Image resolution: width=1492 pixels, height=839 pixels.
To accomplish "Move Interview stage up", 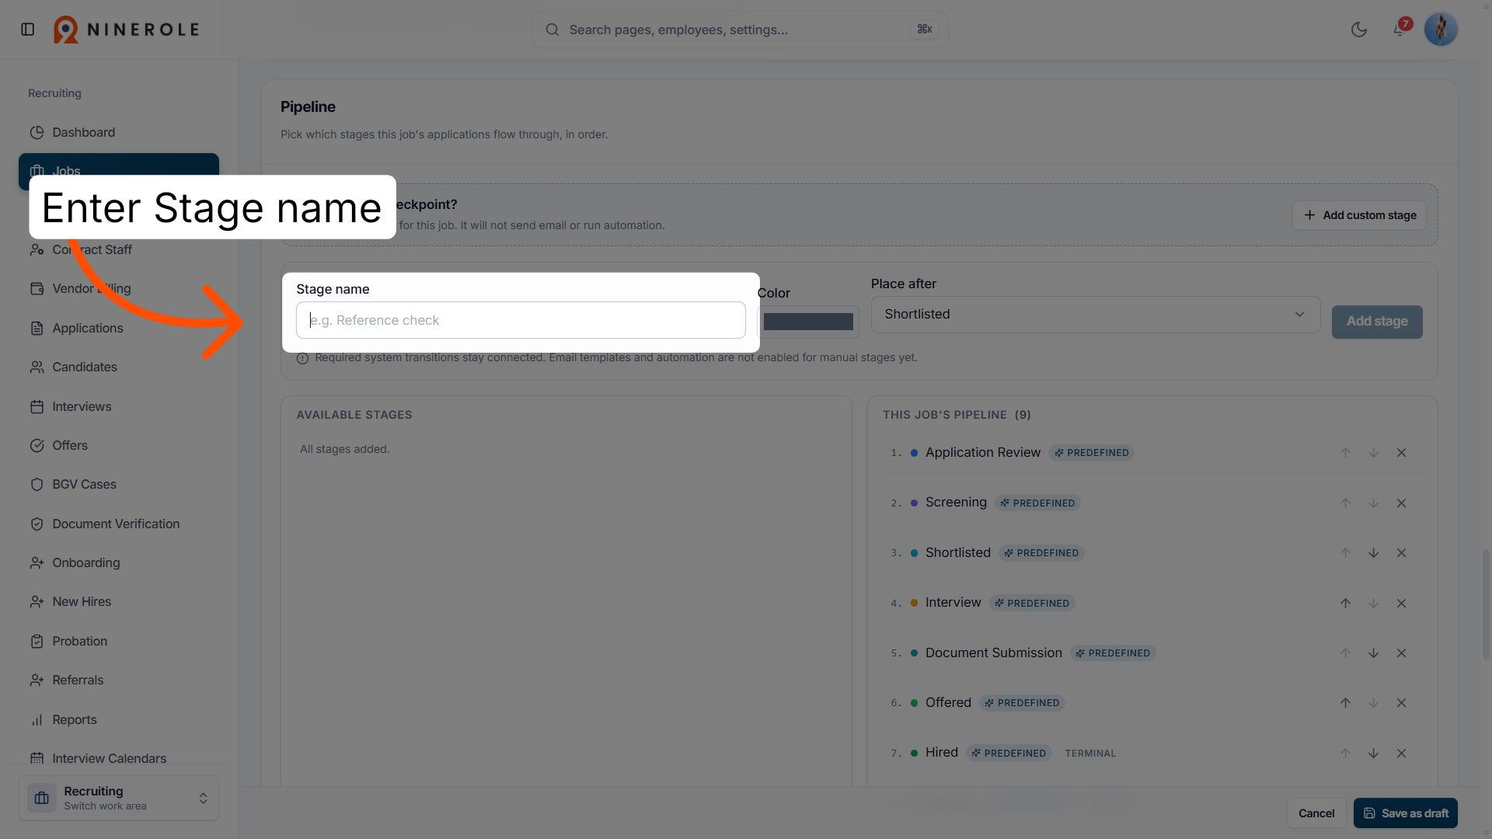I will coord(1346,604).
